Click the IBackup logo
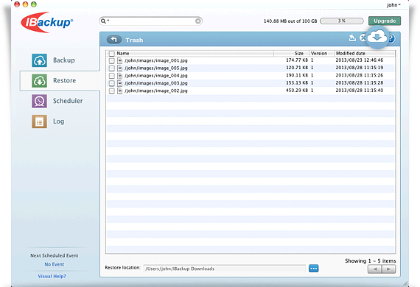This screenshot has height=287, width=420. (x=47, y=22)
